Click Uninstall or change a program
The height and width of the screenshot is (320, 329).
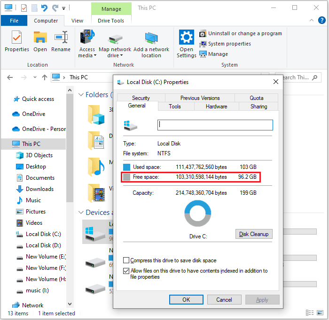tap(240, 33)
